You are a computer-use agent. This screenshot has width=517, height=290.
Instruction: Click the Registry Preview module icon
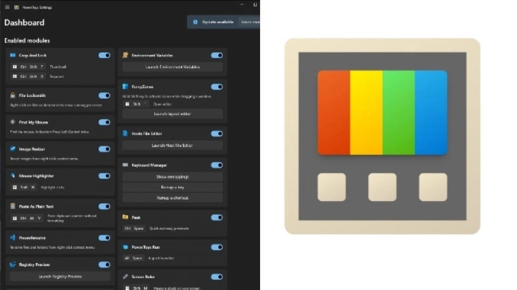pos(13,264)
